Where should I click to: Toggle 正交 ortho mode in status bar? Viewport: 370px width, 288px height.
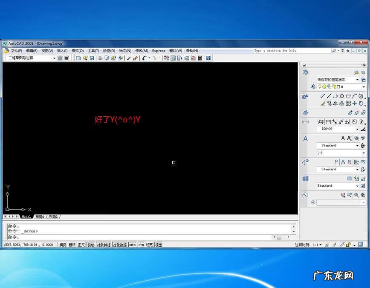81,245
